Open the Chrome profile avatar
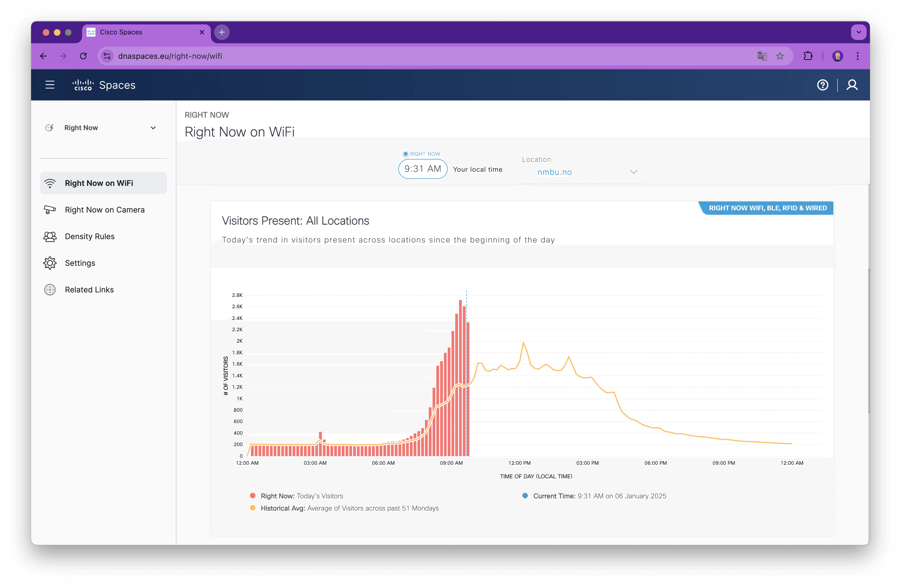Viewport: 901px width, 586px height. tap(837, 56)
